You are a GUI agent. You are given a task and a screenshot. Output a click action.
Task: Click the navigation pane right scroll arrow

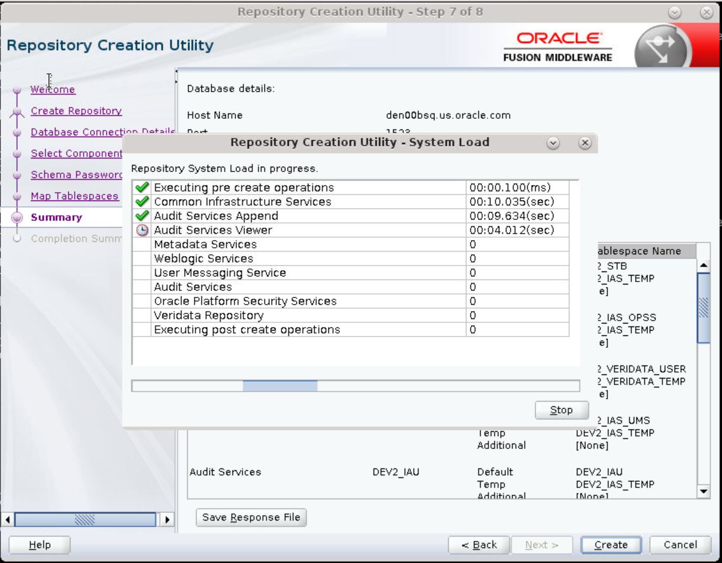[x=167, y=520]
